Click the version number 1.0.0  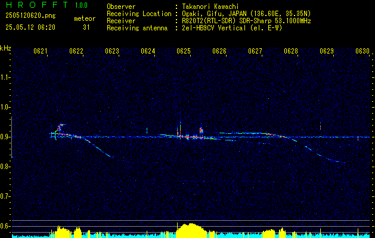(81, 5)
